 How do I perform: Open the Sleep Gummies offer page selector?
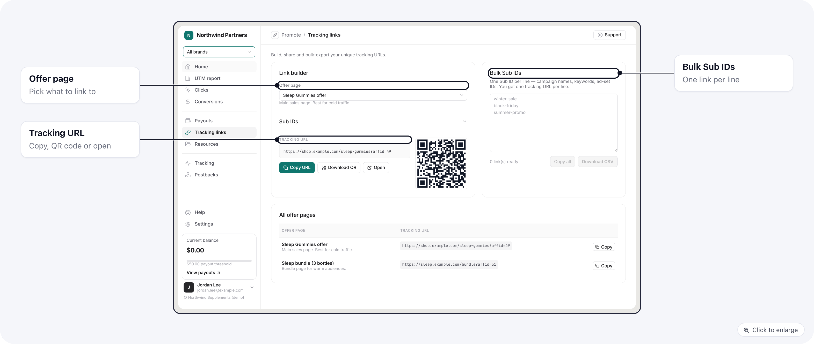[373, 95]
